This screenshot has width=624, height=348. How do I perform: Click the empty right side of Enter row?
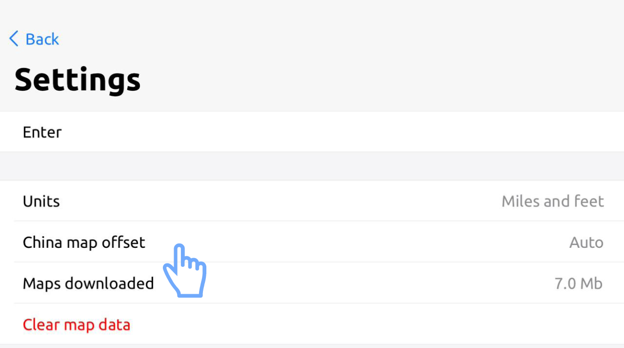(391, 132)
